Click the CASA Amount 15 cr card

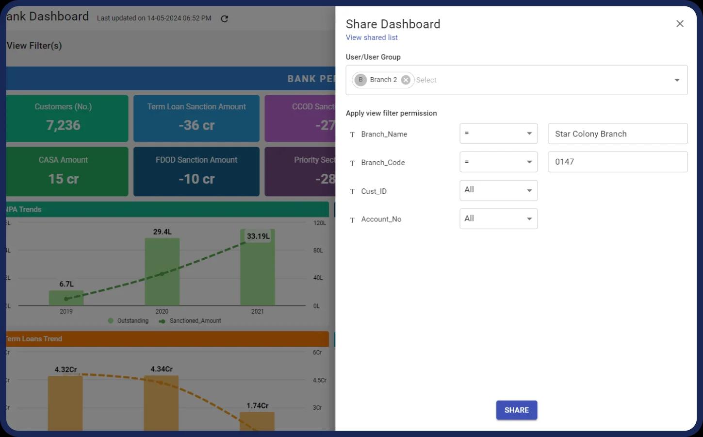pyautogui.click(x=66, y=172)
